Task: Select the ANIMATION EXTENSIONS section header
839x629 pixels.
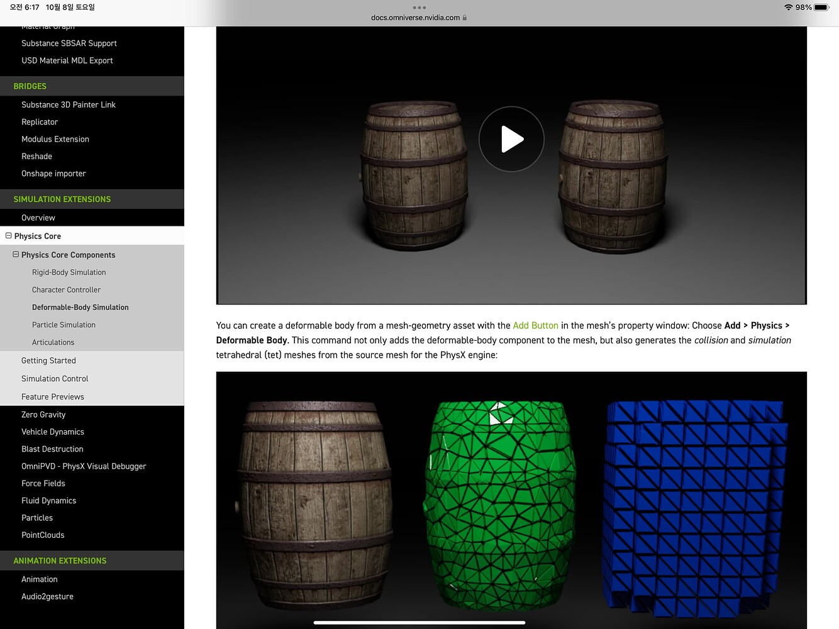Action: click(x=60, y=560)
